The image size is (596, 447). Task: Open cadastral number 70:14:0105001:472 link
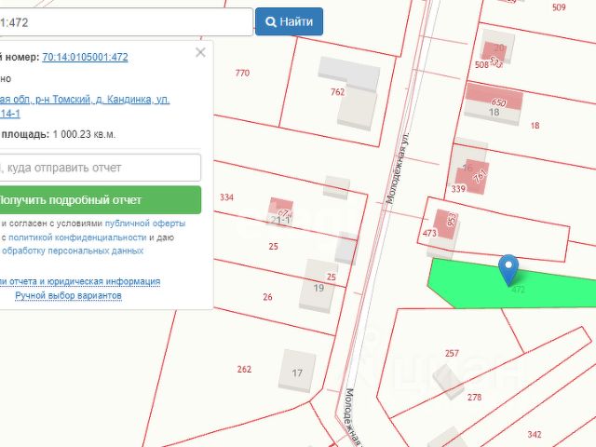click(85, 57)
